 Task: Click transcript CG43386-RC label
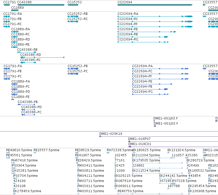click(30, 60)
